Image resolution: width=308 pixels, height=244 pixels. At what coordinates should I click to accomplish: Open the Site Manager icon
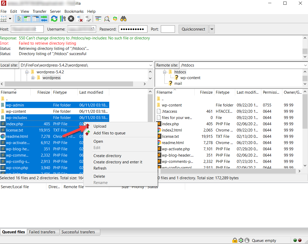[4, 19]
